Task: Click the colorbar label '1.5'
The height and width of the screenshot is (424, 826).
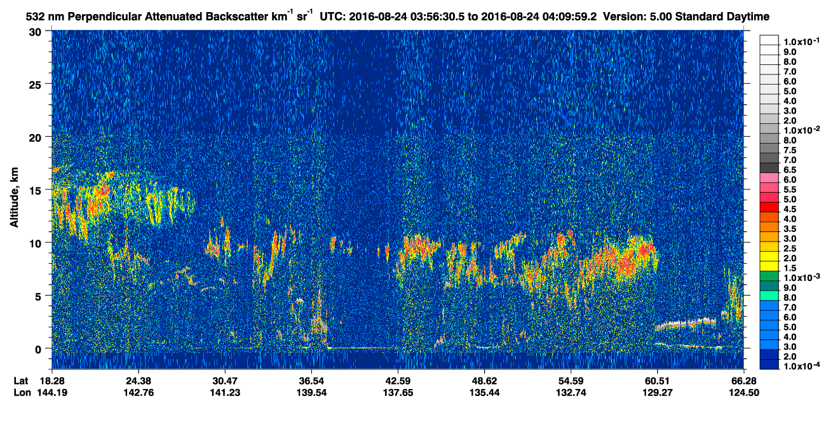Action: coord(790,268)
